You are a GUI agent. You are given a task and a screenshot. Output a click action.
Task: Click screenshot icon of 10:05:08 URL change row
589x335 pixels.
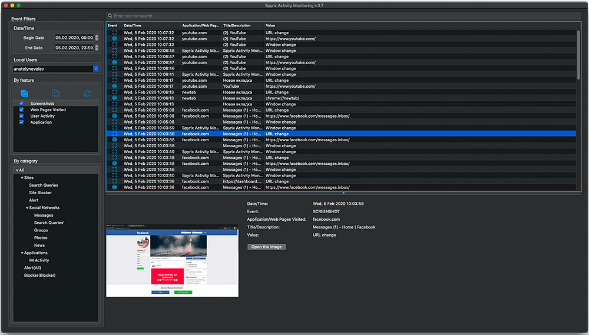114,110
